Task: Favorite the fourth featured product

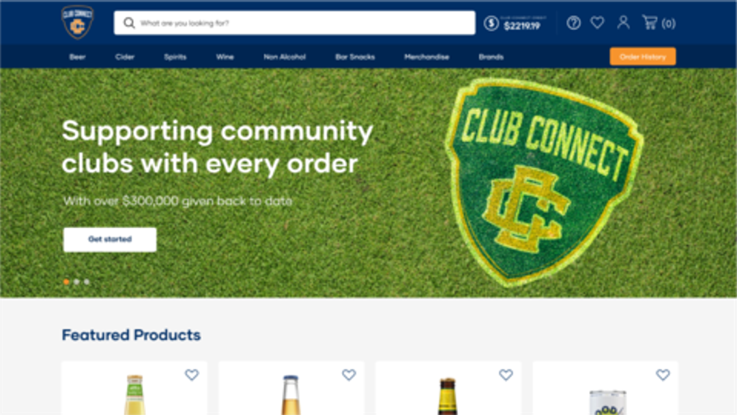Action: tap(663, 375)
